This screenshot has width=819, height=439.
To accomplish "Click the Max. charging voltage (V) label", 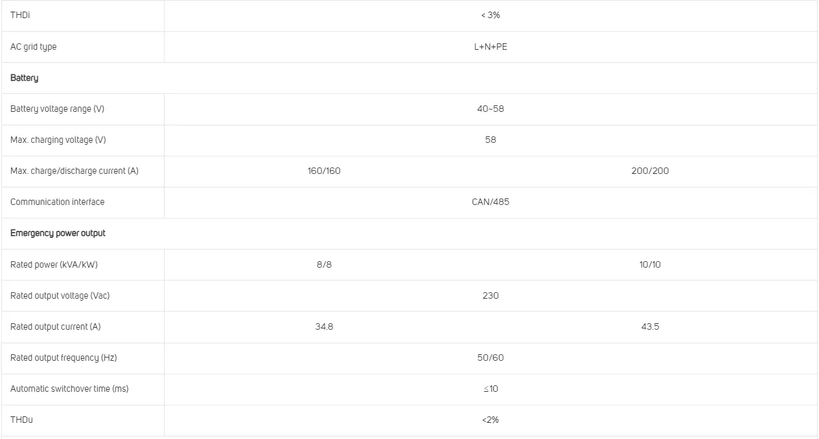I will 58,140.
